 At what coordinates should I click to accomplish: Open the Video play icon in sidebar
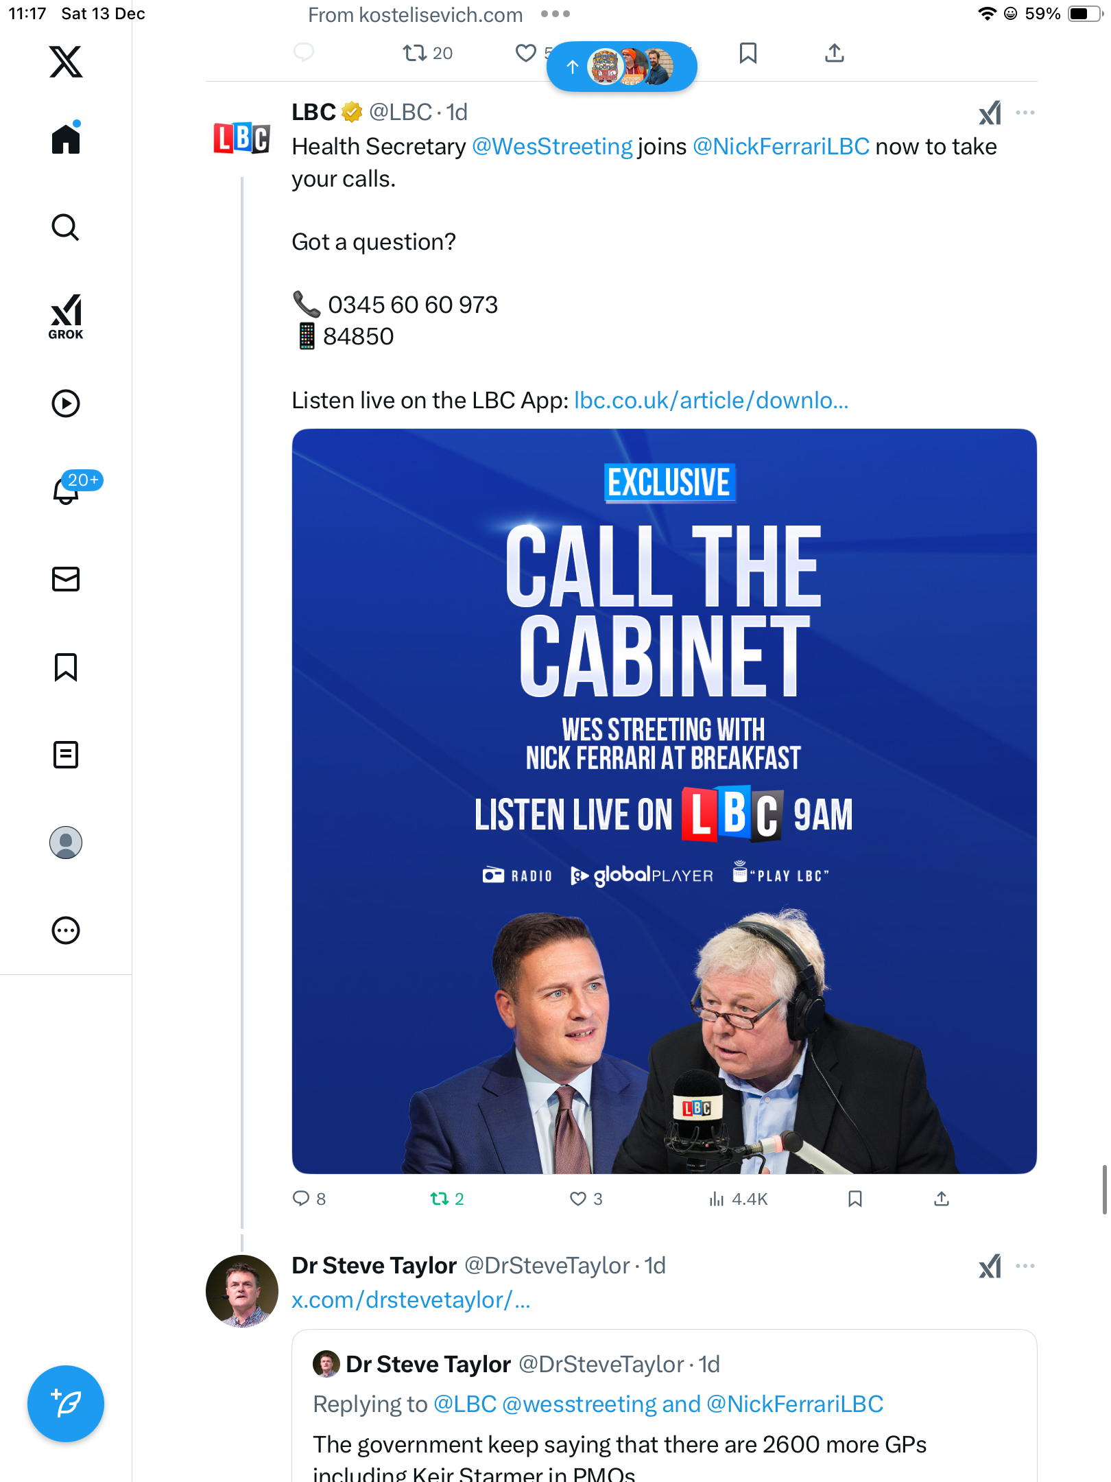coord(66,403)
